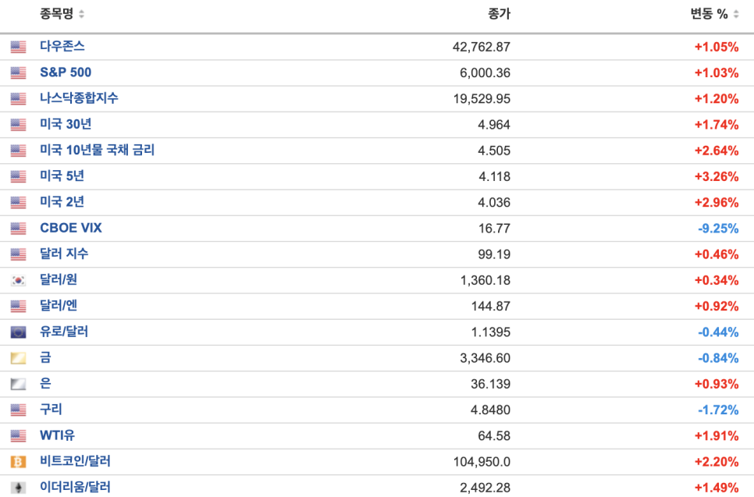
Task: Select the -0.44% change value
Action: (x=718, y=332)
